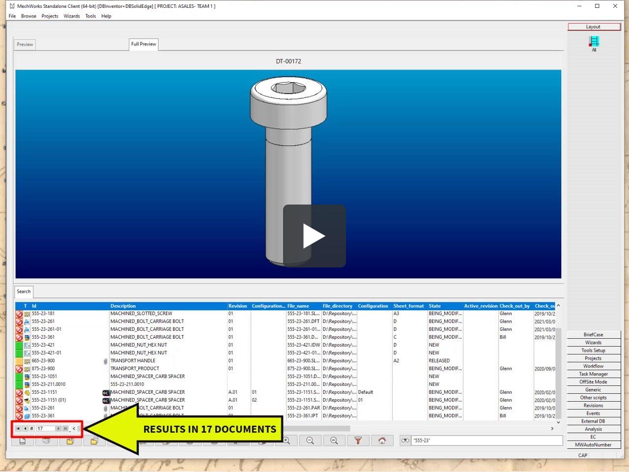629x472 pixels.
Task: Select the binoculars search icon
Action: point(404,441)
